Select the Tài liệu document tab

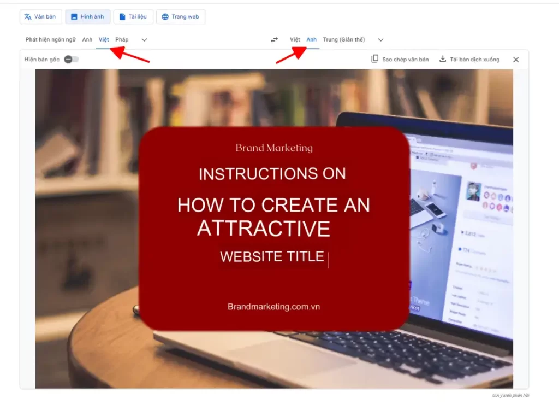tap(133, 17)
